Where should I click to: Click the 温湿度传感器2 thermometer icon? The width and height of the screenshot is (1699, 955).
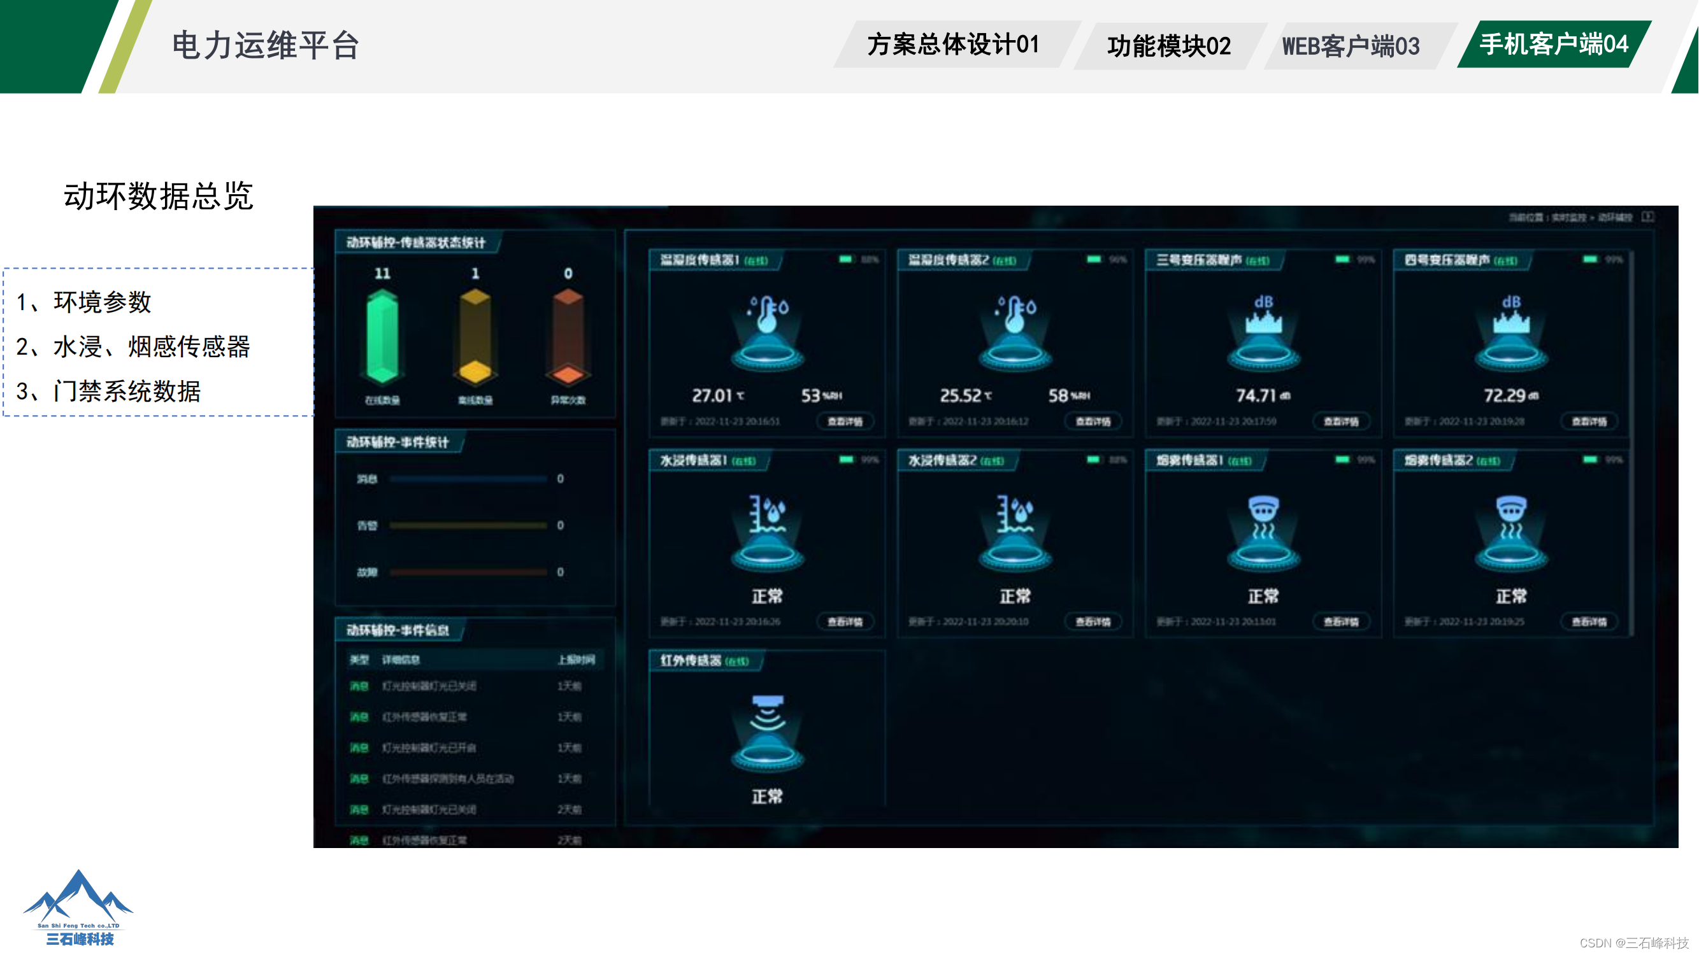coord(1015,315)
